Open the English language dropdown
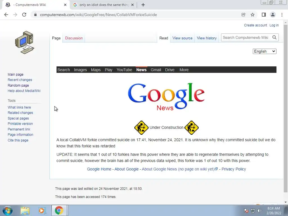288x216 pixels. [x=264, y=51]
